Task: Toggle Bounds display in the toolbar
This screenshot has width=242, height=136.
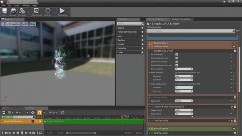Action: coord(48,12)
